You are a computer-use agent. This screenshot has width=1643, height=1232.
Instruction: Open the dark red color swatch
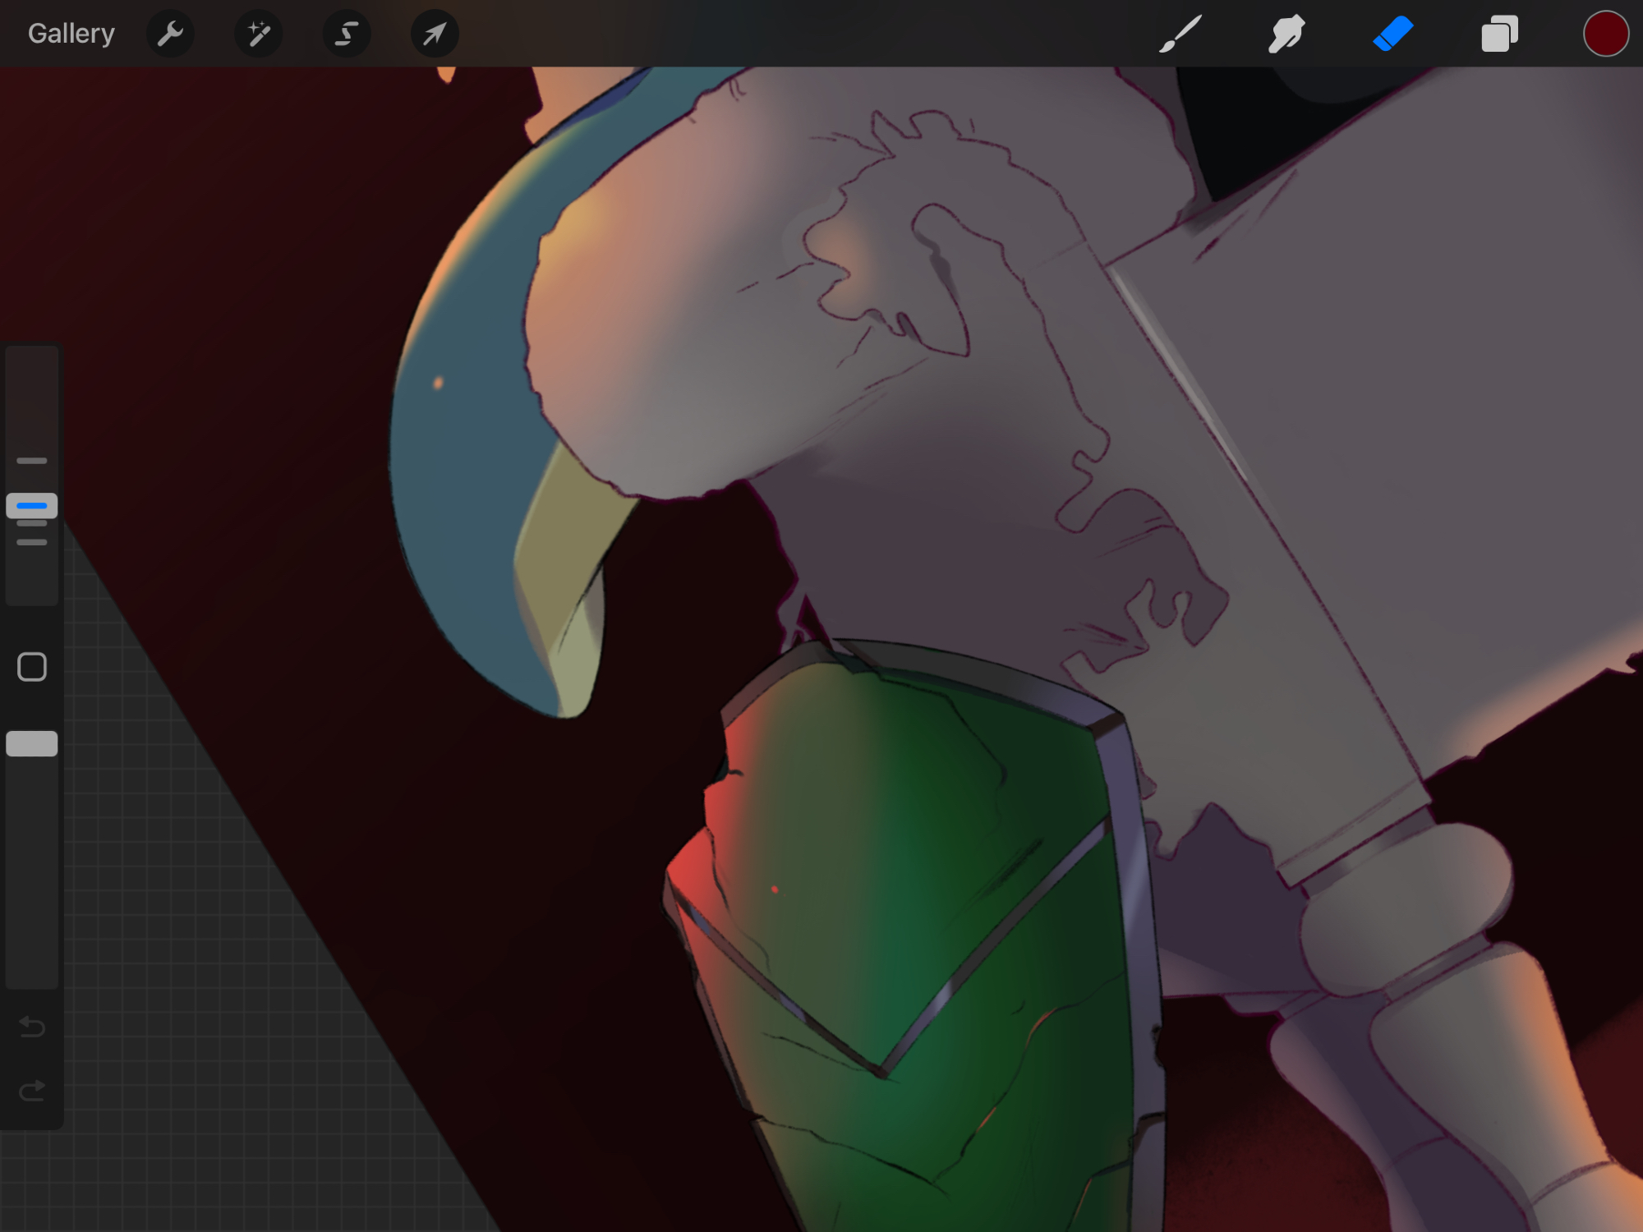1605,34
